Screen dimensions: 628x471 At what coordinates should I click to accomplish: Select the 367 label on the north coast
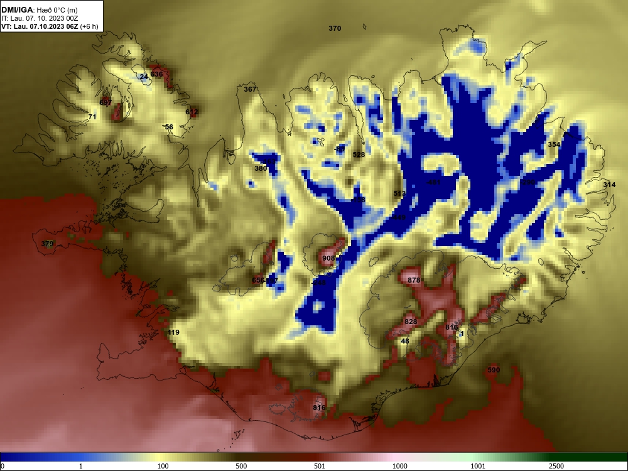(250, 89)
